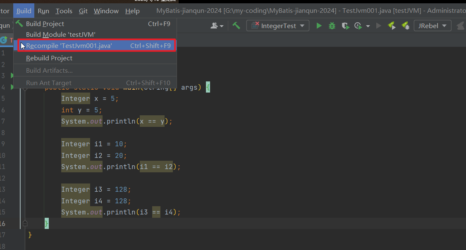Screen dimensions: 466x250
Task: Click the line 'Integer i2 = 20;'
Action: 94,156
